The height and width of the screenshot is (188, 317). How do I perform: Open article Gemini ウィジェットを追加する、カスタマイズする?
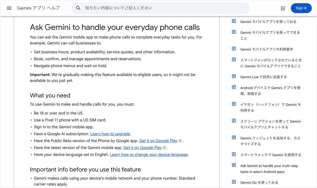pos(271,141)
